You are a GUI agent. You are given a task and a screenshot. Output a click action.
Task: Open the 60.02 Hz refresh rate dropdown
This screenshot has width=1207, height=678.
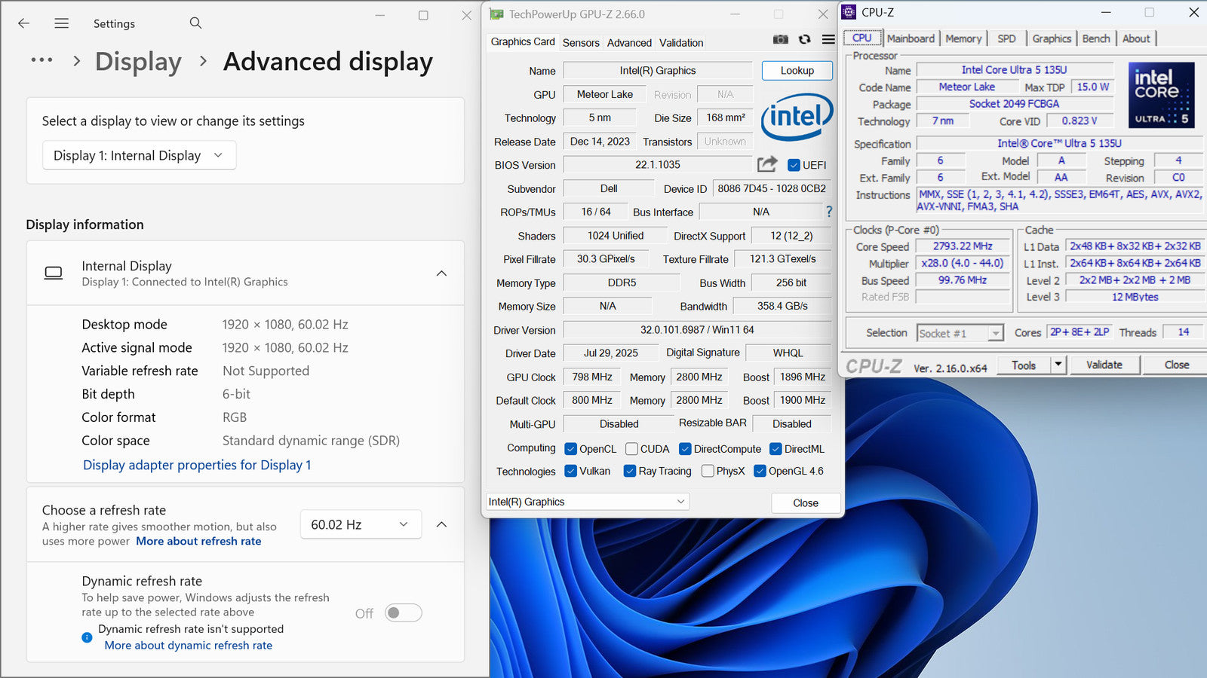(x=359, y=524)
